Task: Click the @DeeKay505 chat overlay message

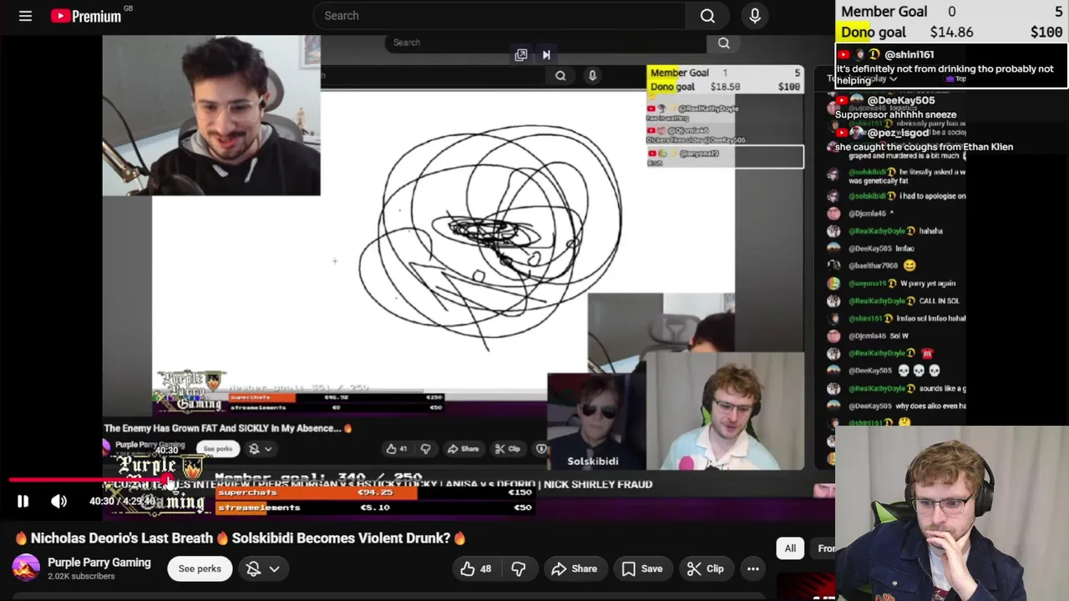Action: pyautogui.click(x=895, y=108)
